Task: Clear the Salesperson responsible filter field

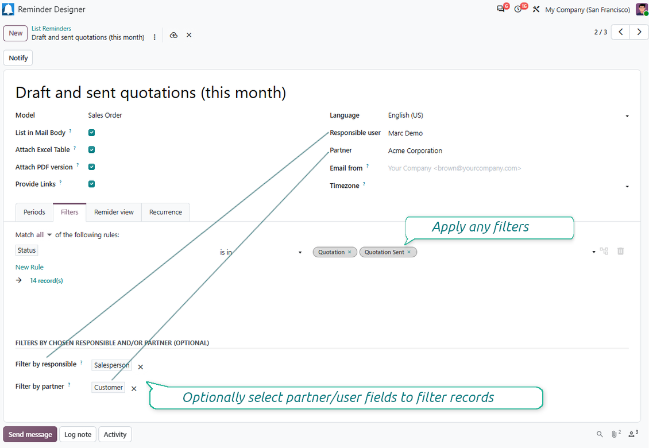Action: (140, 367)
